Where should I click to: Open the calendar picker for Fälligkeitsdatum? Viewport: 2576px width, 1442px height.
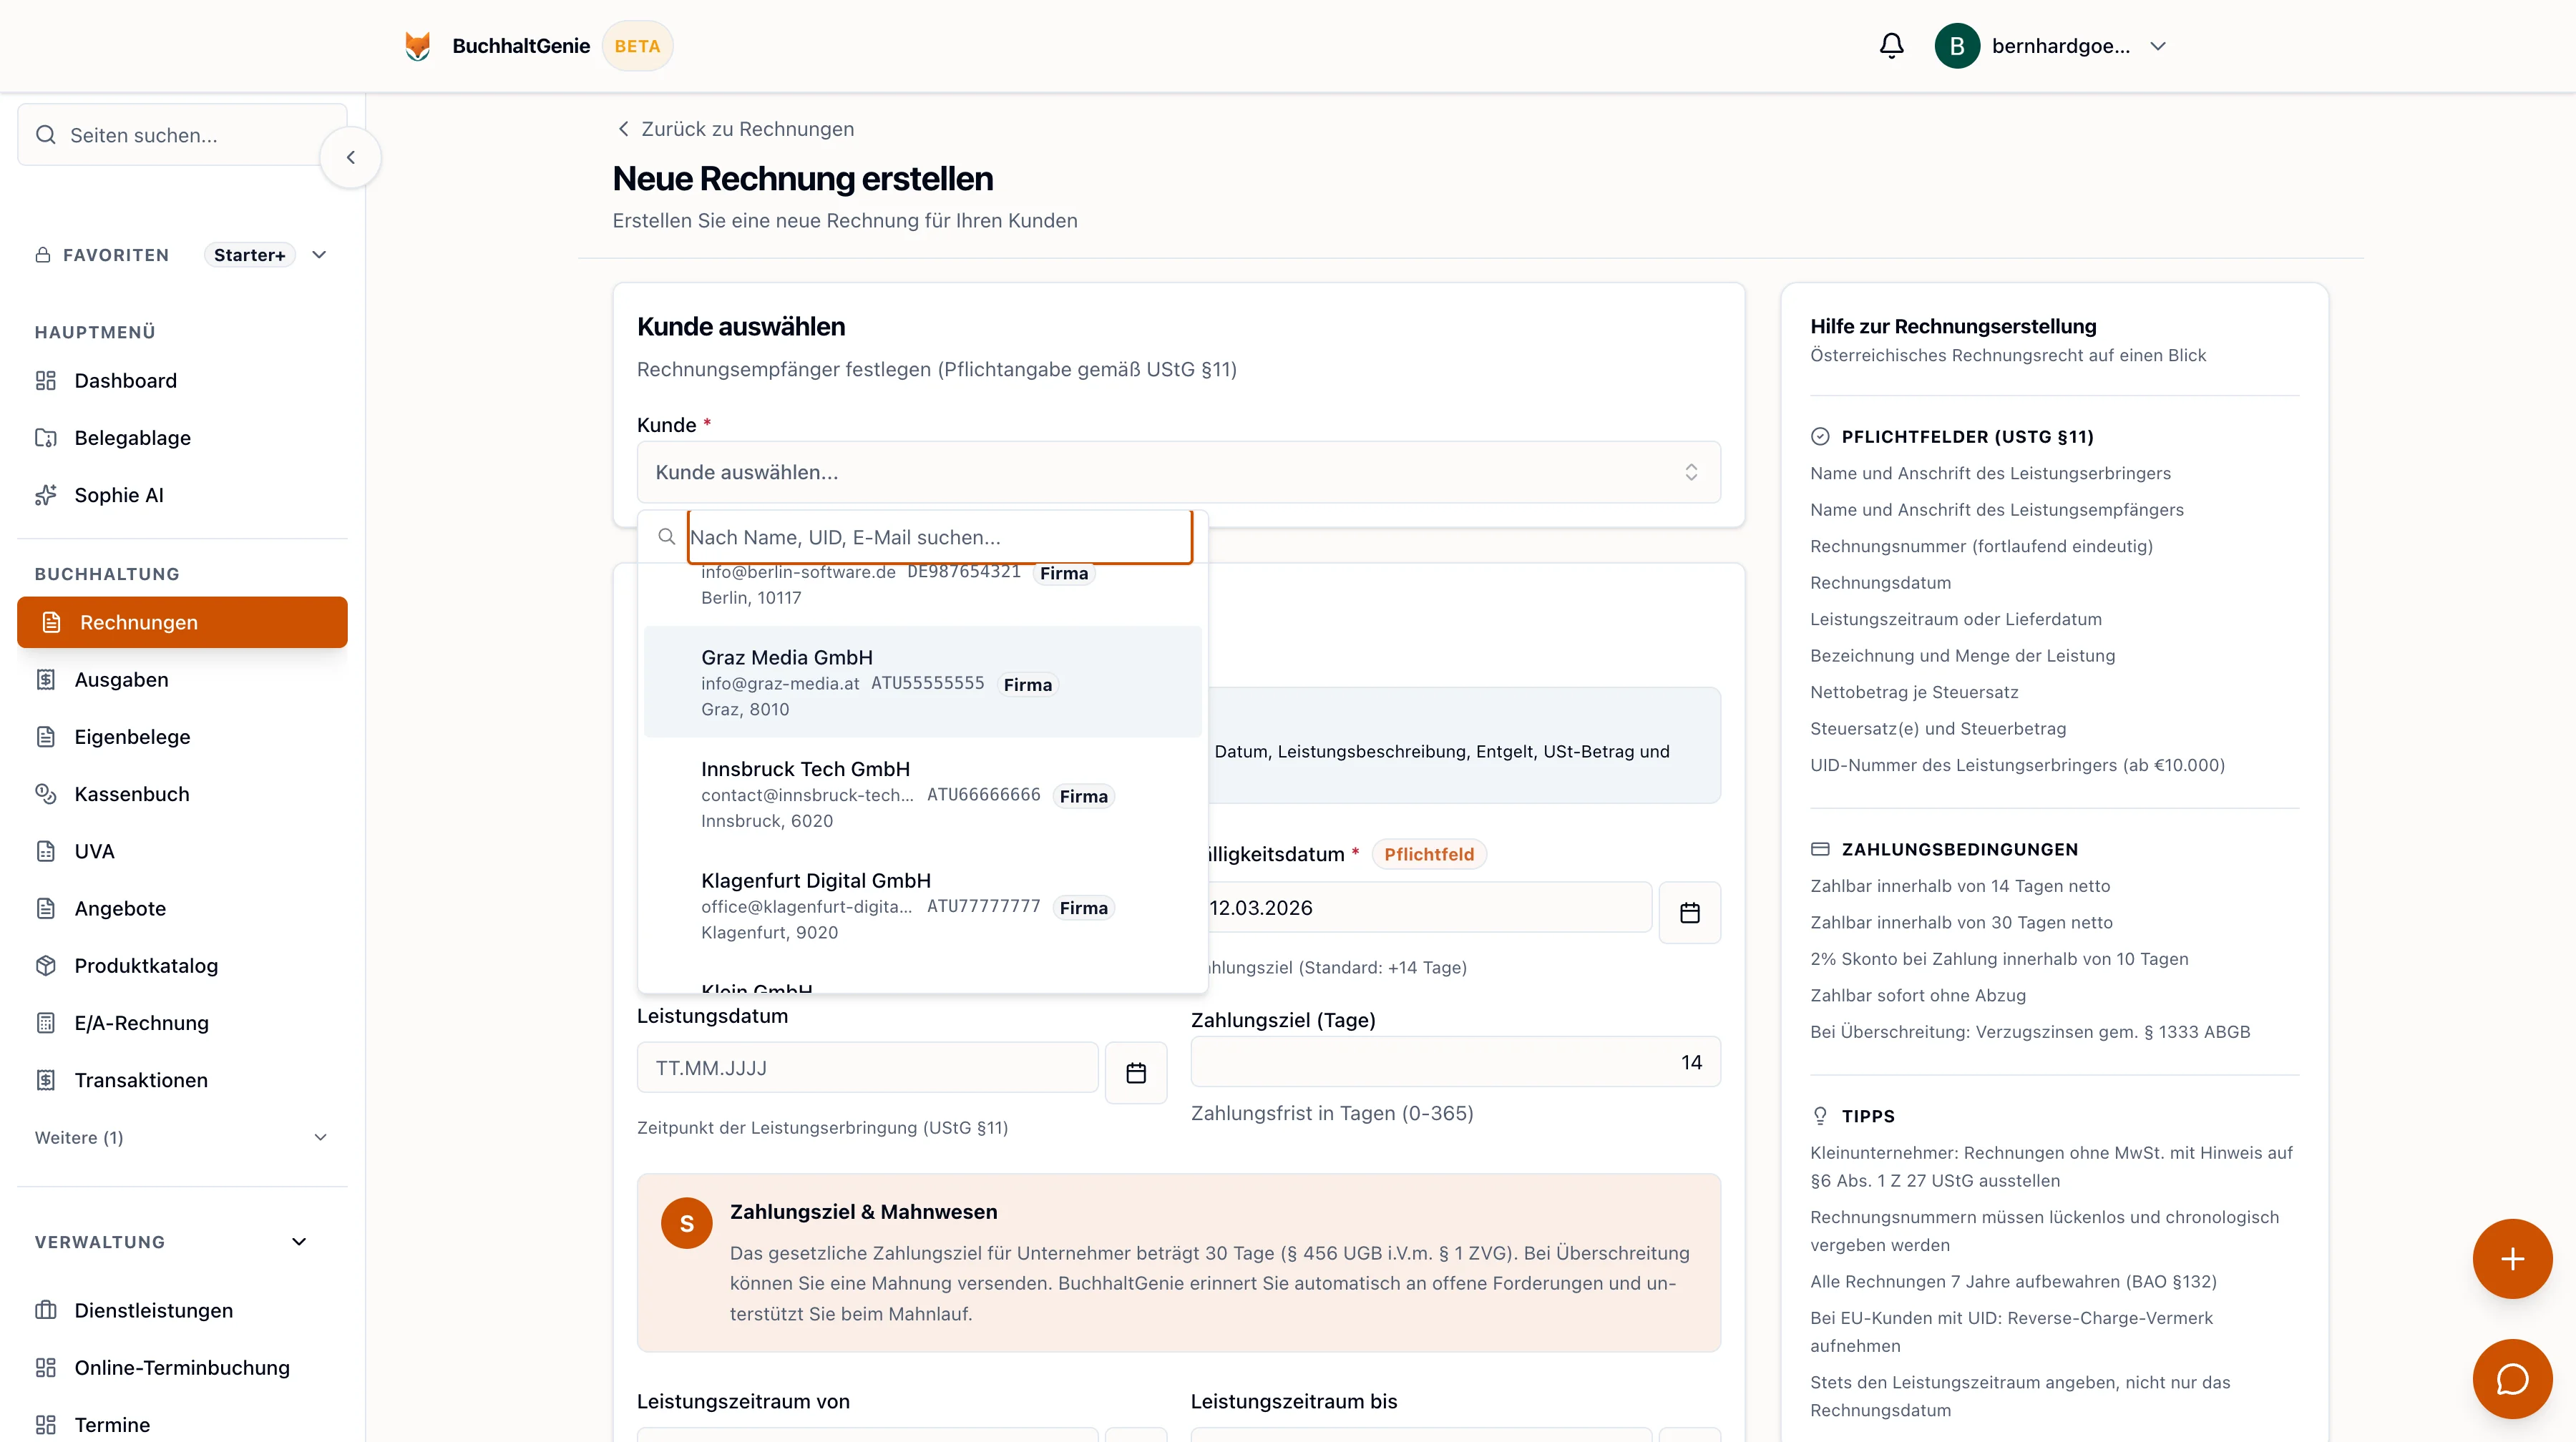point(1689,911)
